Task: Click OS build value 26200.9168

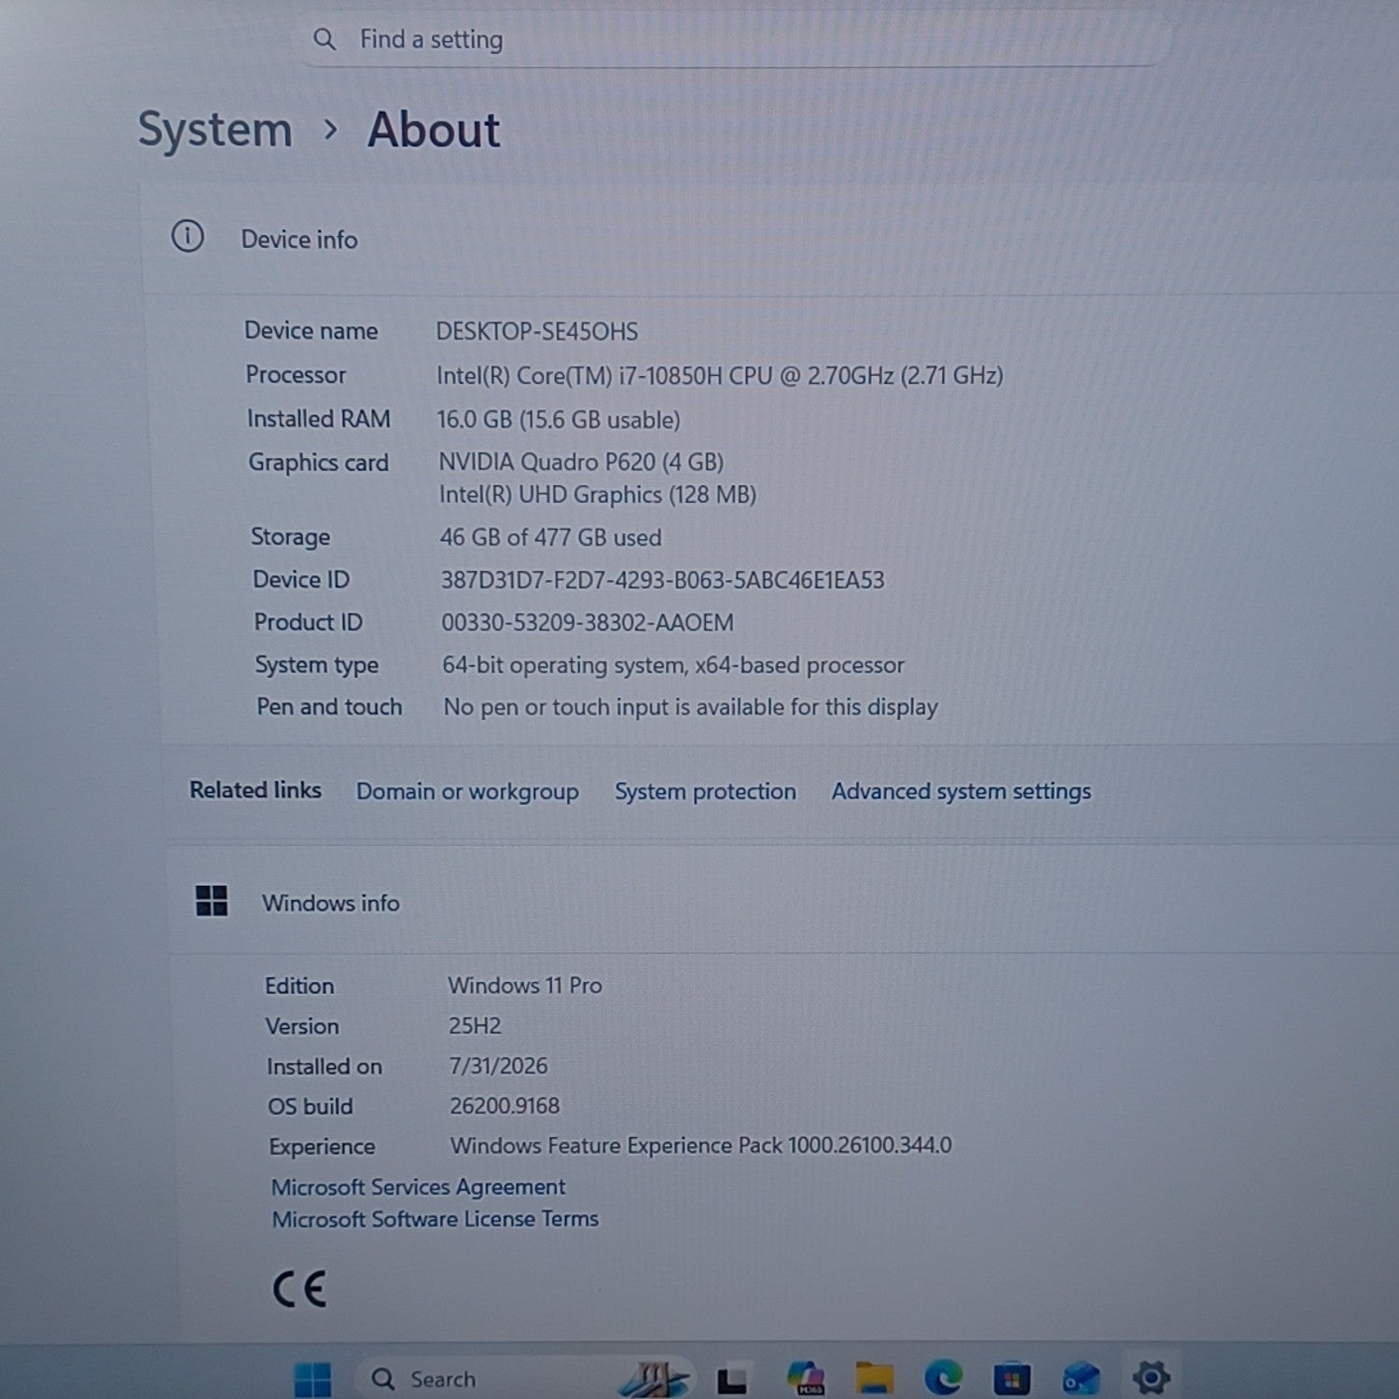Action: point(505,1106)
